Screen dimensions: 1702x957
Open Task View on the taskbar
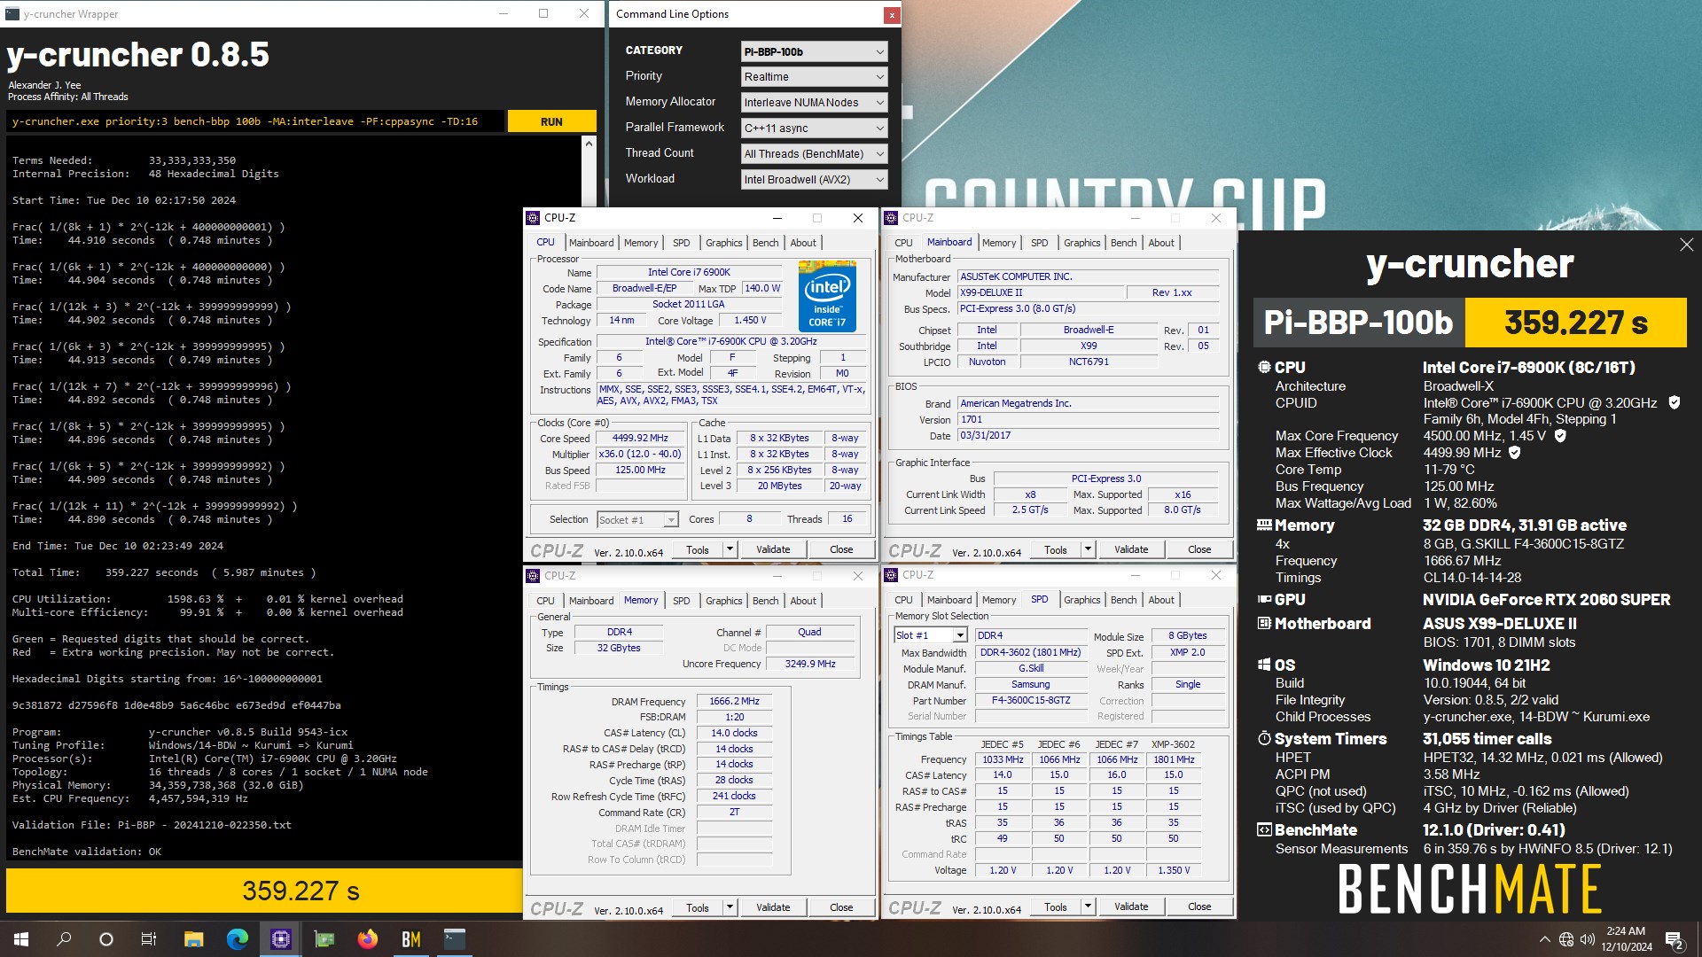(x=149, y=939)
